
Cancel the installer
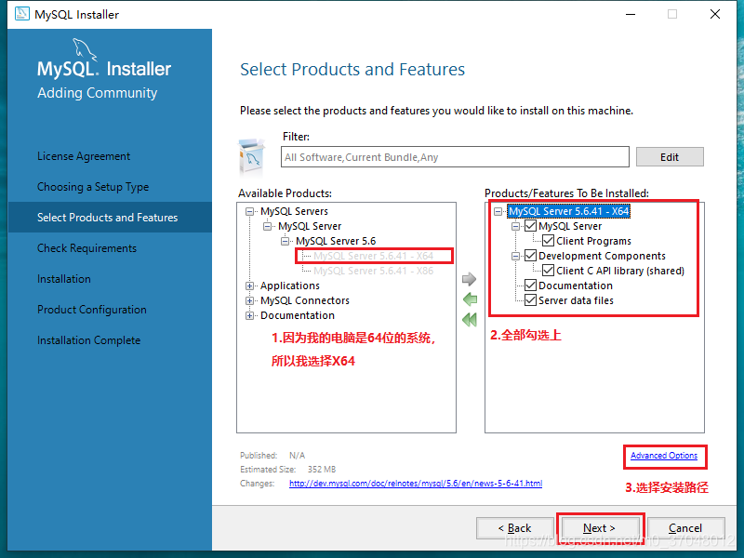pyautogui.click(x=685, y=528)
